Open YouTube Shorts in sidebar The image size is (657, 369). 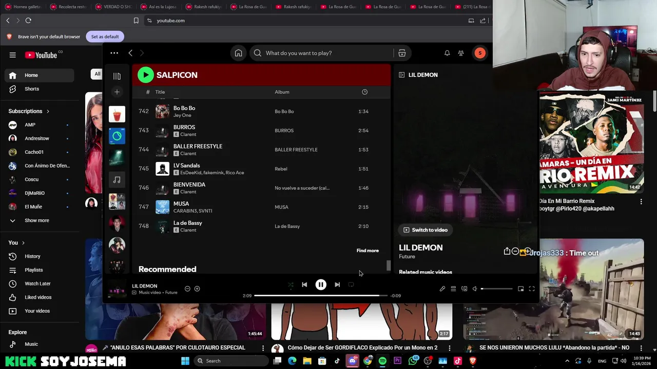tap(40, 89)
